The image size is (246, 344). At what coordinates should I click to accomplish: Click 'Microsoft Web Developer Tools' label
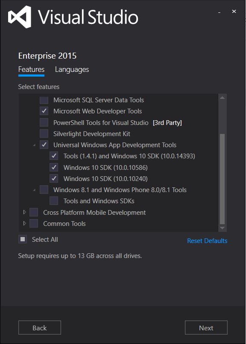pyautogui.click(x=98, y=111)
